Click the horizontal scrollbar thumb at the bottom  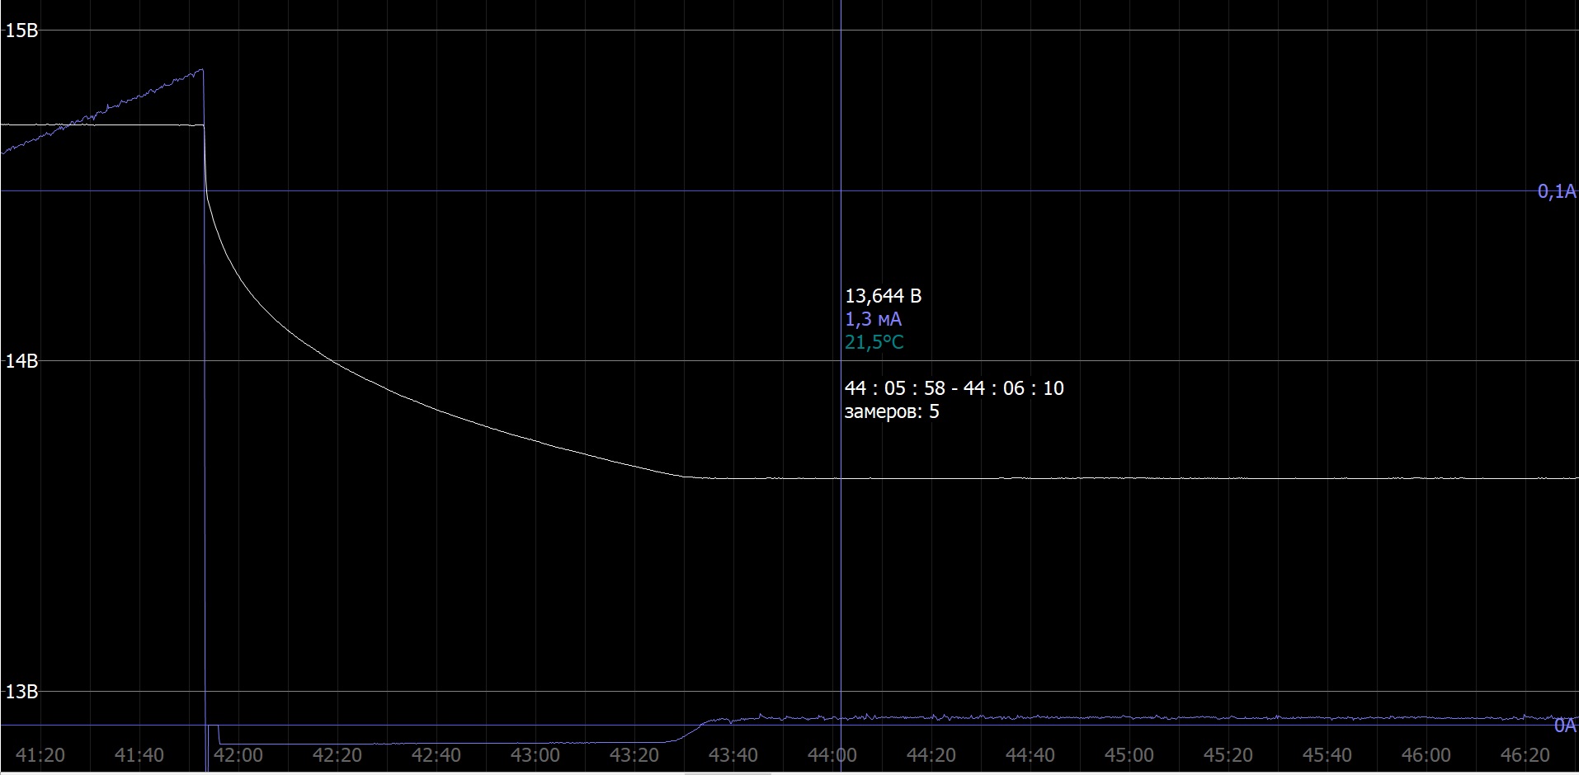[x=726, y=773]
